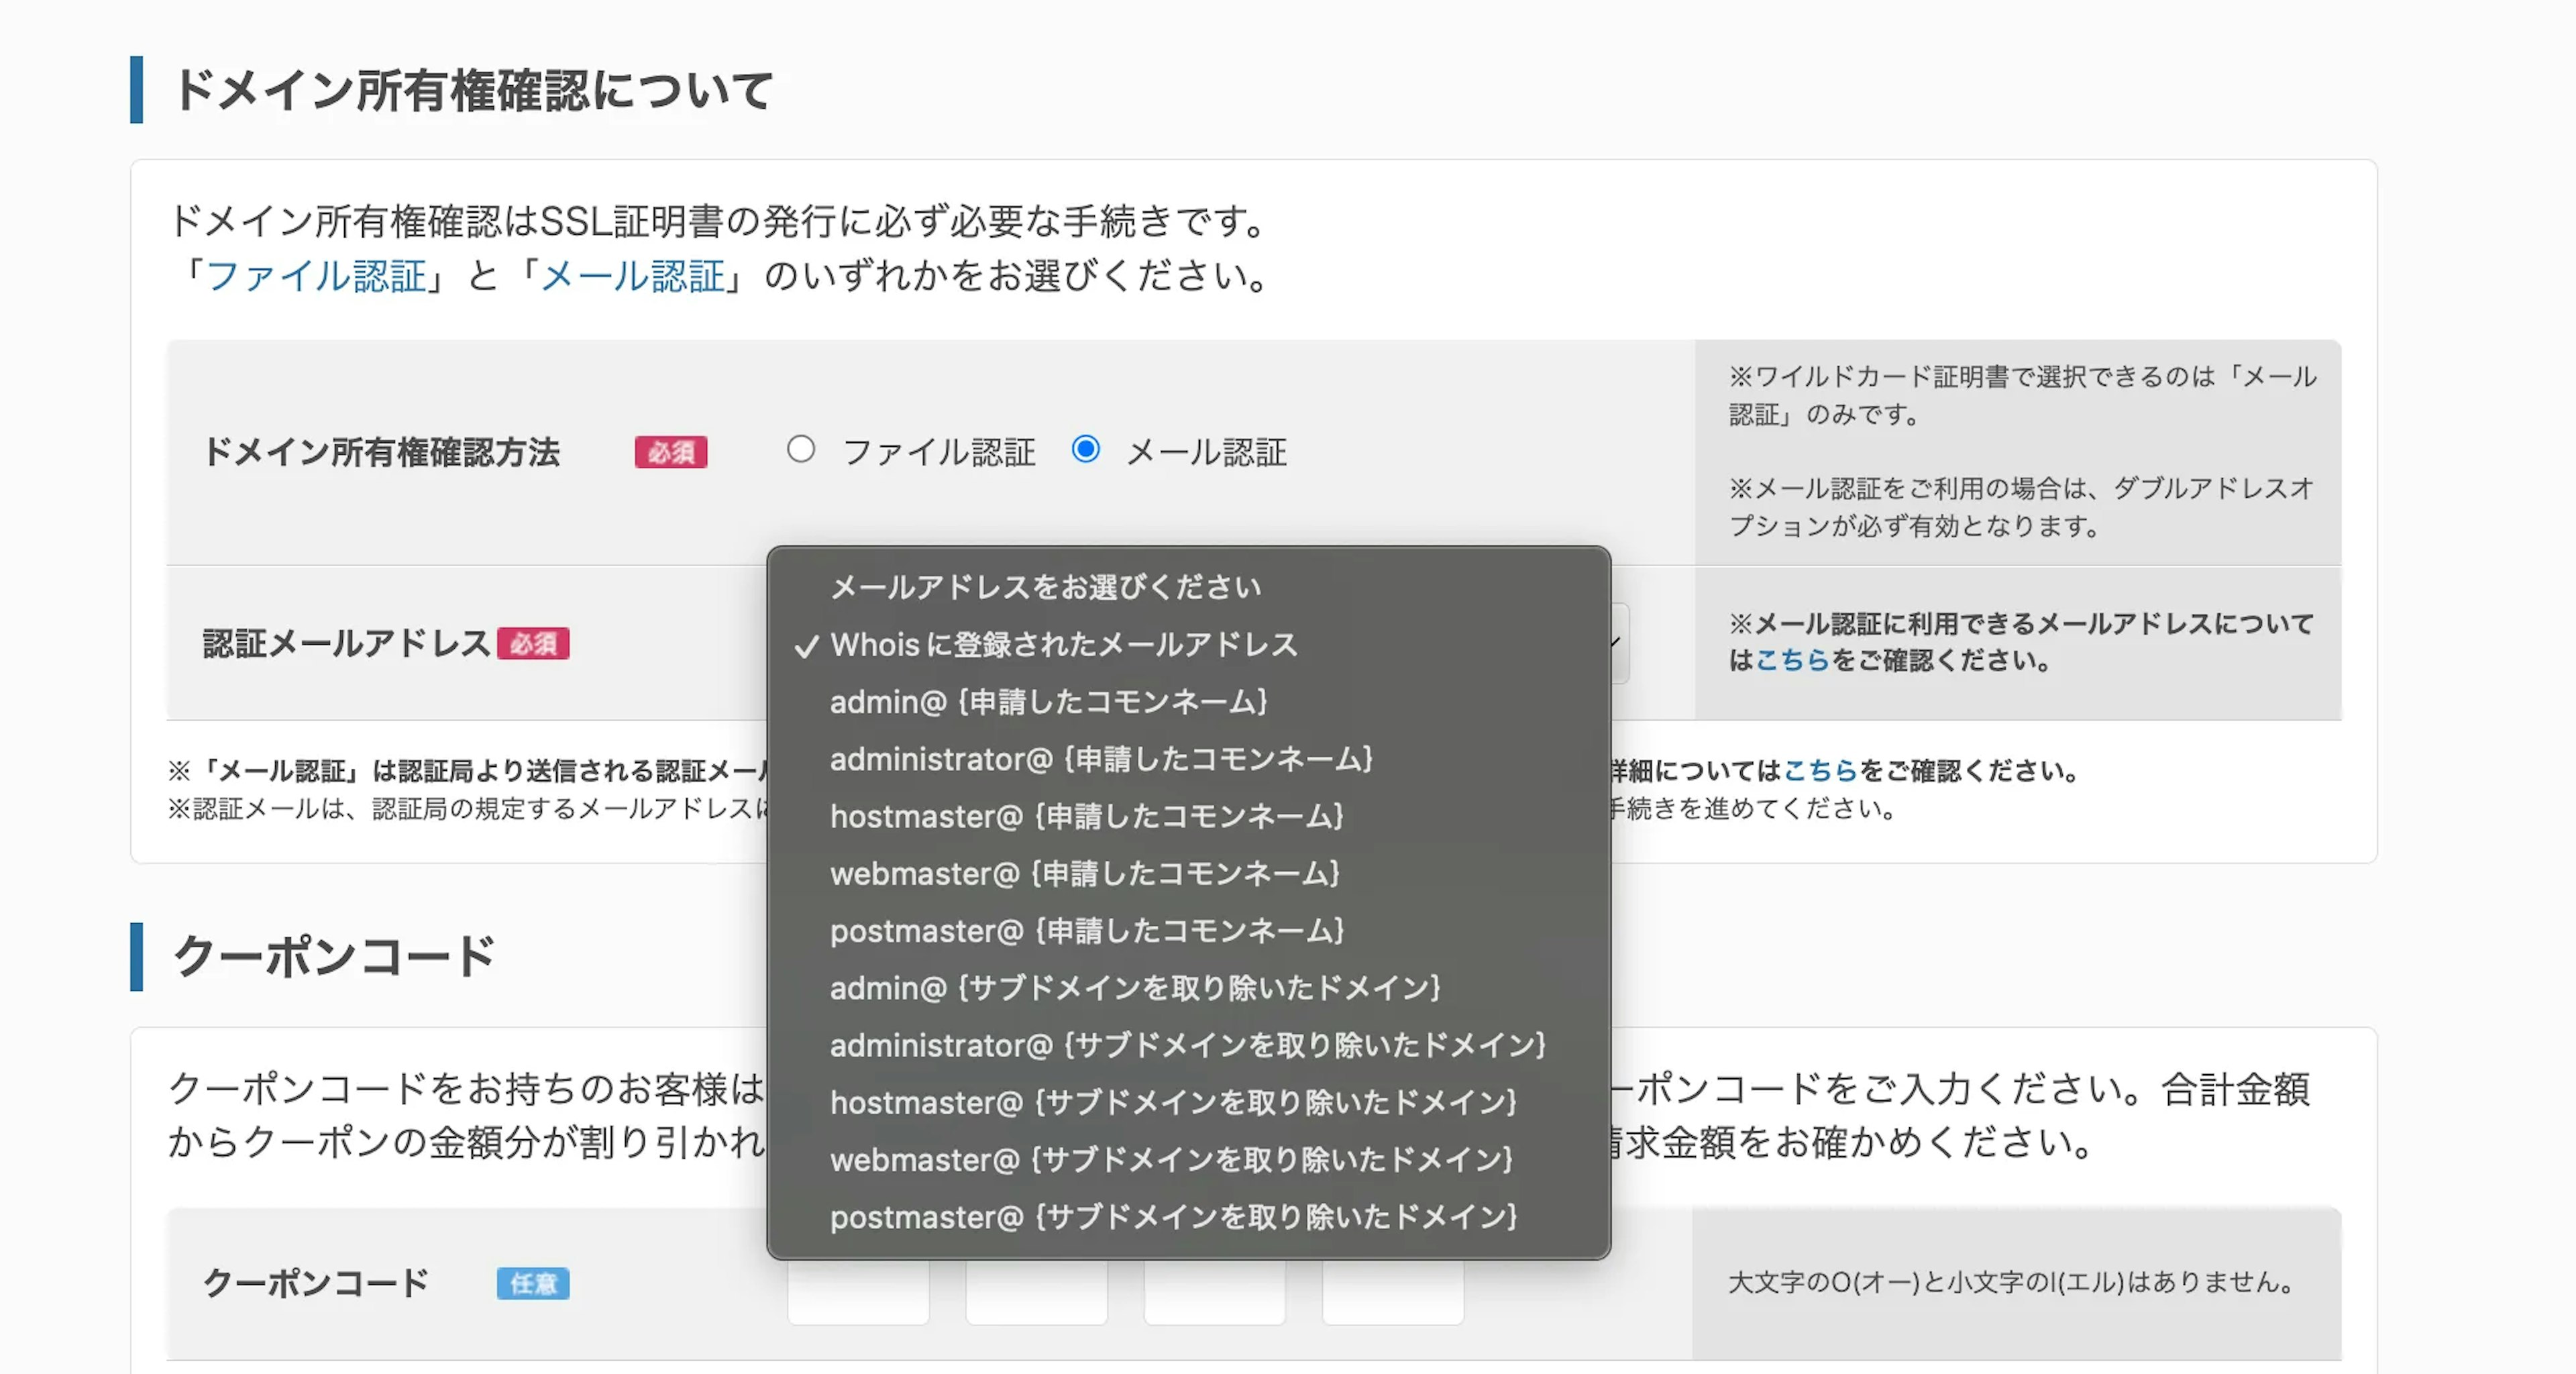Pick administrator@ {申請したコモンネーム} option
The height and width of the screenshot is (1374, 2576).
(1101, 759)
